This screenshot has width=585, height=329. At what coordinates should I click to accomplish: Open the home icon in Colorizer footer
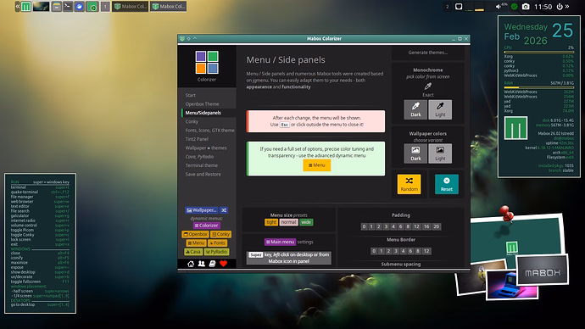[x=191, y=264]
